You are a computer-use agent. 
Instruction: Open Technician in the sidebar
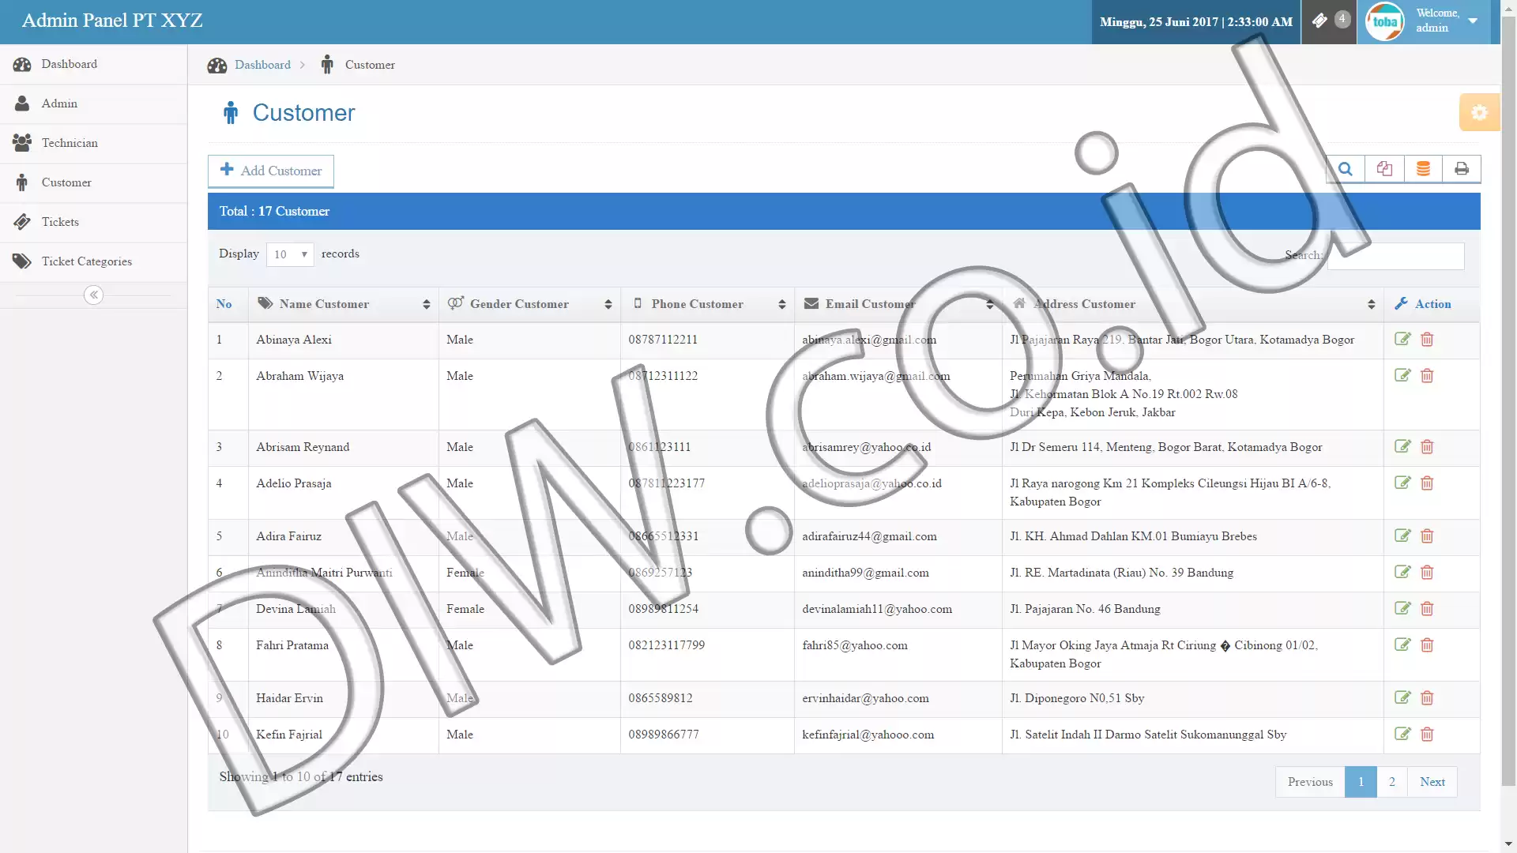[93, 143]
